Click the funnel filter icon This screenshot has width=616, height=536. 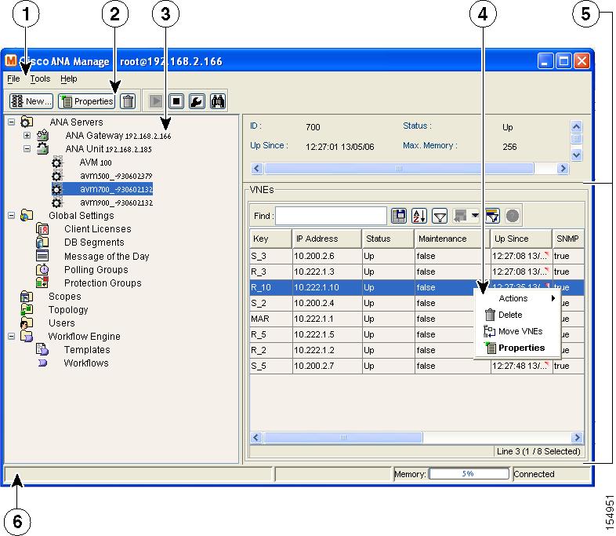pyautogui.click(x=440, y=216)
